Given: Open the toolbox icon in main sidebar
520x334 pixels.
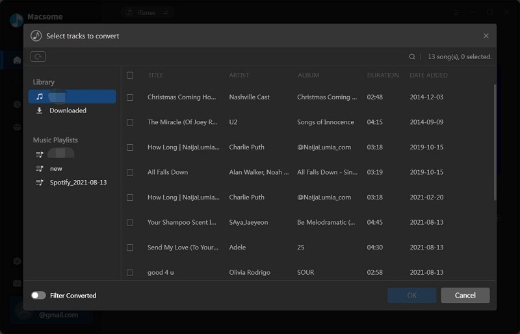Looking at the screenshot, I should 17,127.
